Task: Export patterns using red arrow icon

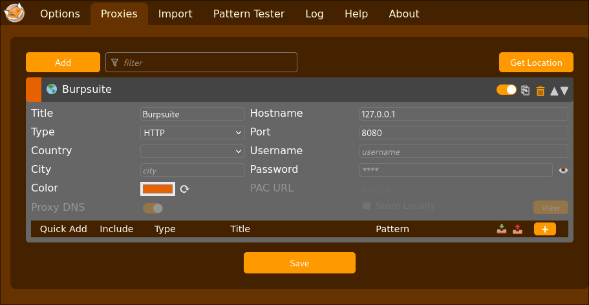Action: click(518, 228)
